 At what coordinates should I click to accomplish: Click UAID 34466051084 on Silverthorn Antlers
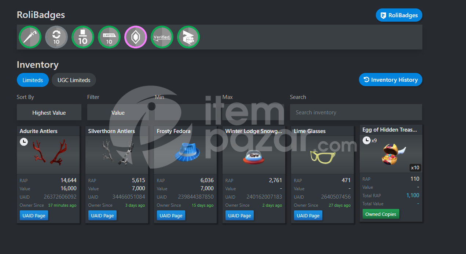click(x=129, y=197)
